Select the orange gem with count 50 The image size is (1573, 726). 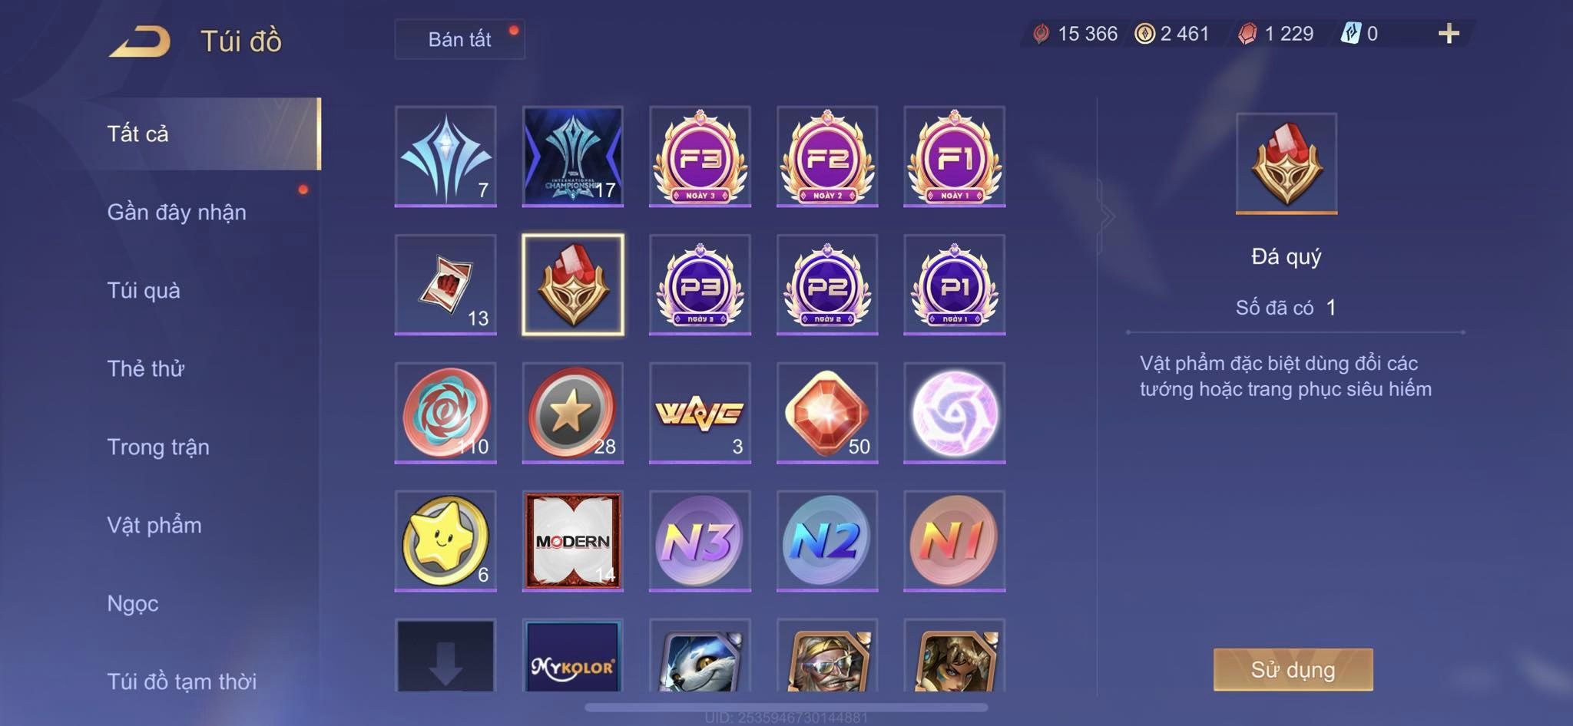[x=827, y=413]
